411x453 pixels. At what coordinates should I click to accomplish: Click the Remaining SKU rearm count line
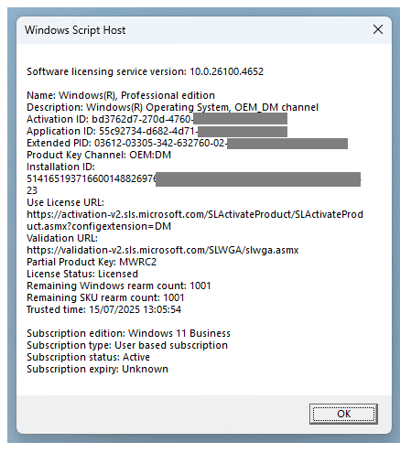tap(105, 297)
